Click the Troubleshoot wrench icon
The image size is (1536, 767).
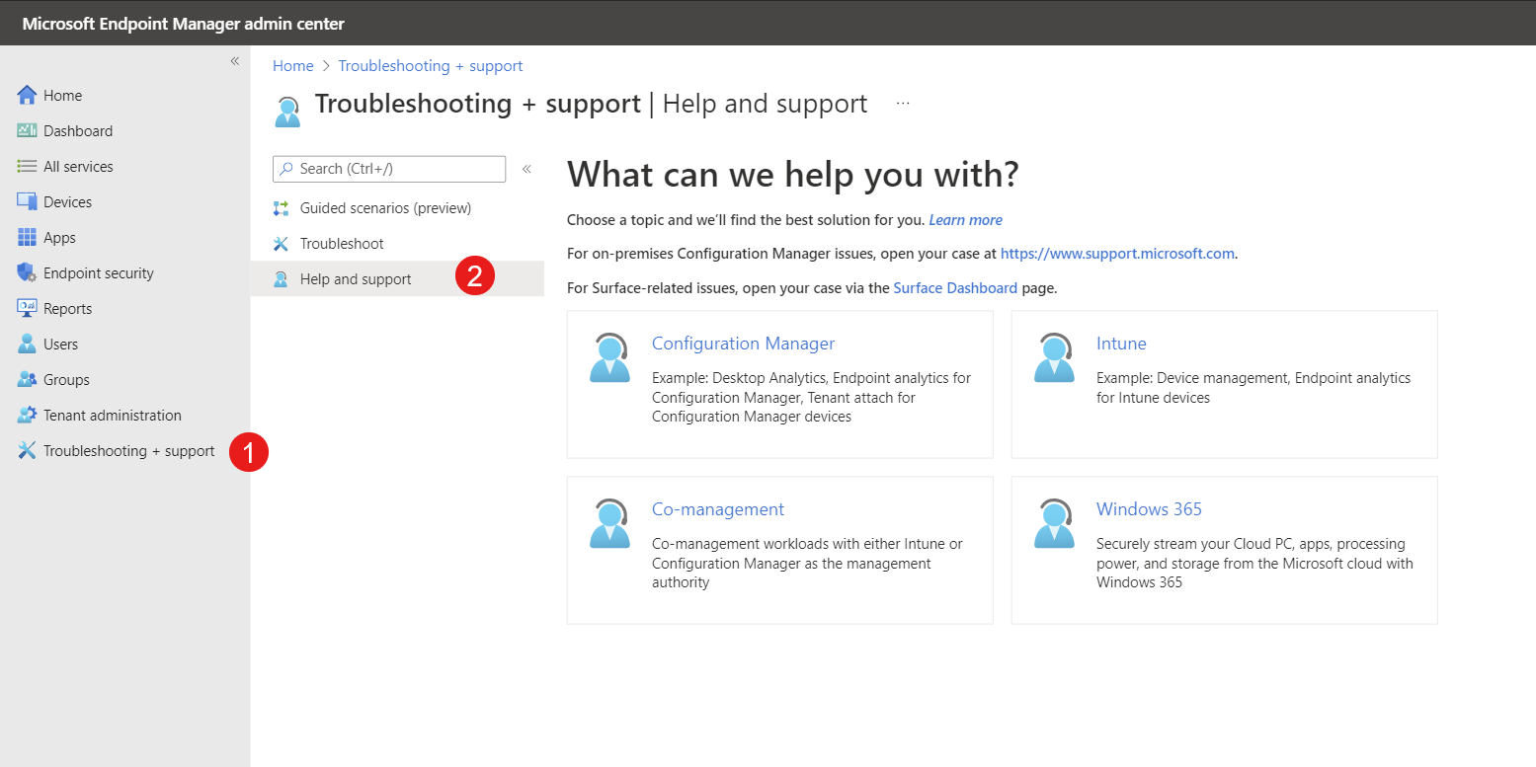coord(282,244)
